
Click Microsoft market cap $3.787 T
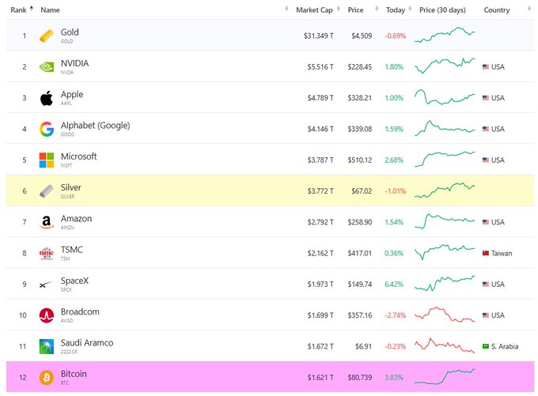320,160
